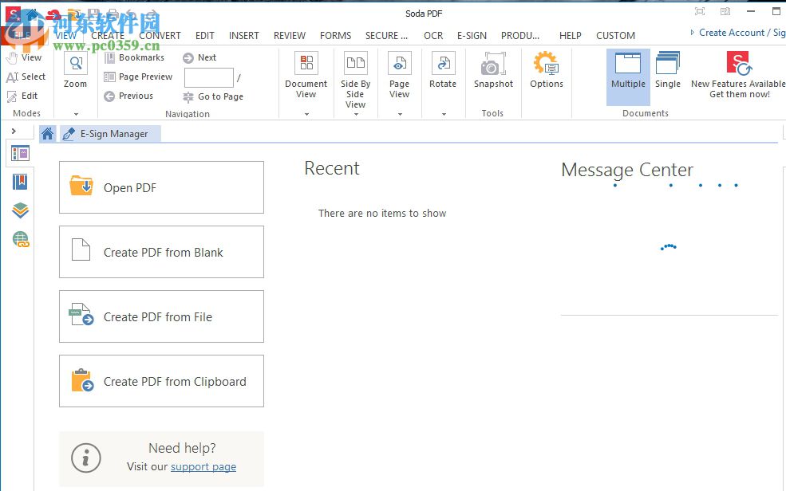Enable Page Preview in Navigation
Screen dimensions: 786x491
tap(138, 77)
